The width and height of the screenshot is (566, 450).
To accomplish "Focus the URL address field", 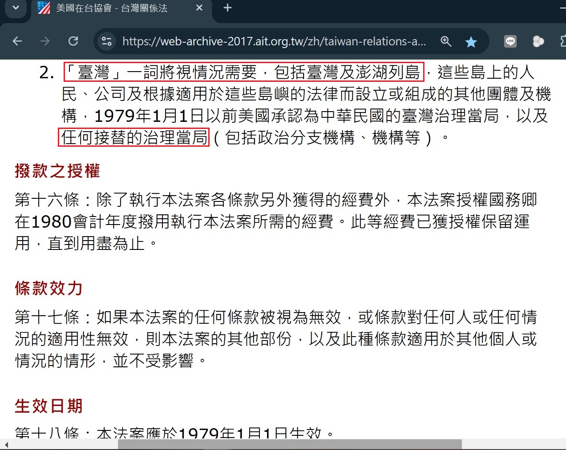I will 274,41.
